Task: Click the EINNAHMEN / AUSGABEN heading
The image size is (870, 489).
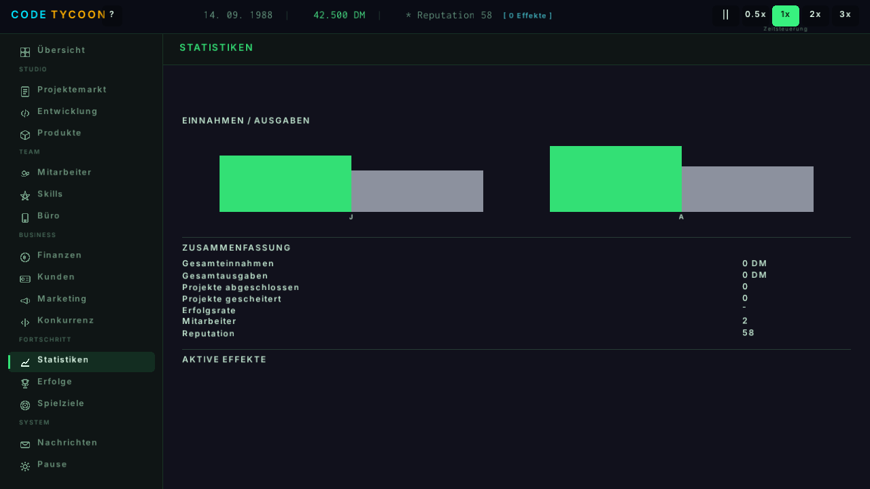Action: pyautogui.click(x=246, y=120)
